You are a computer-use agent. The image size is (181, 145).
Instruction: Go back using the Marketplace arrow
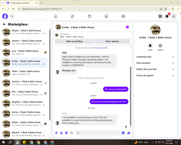click(4, 24)
